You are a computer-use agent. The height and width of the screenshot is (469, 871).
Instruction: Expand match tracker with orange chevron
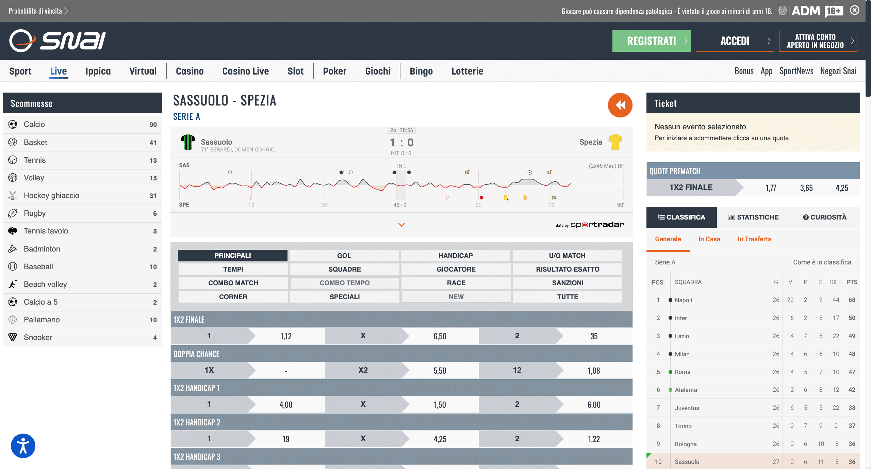coord(401,225)
